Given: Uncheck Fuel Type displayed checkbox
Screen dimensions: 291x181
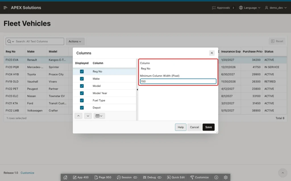Looking at the screenshot, I should click(82, 100).
